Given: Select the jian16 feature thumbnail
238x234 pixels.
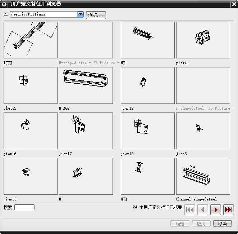Looking at the screenshot, I should click(31, 131).
